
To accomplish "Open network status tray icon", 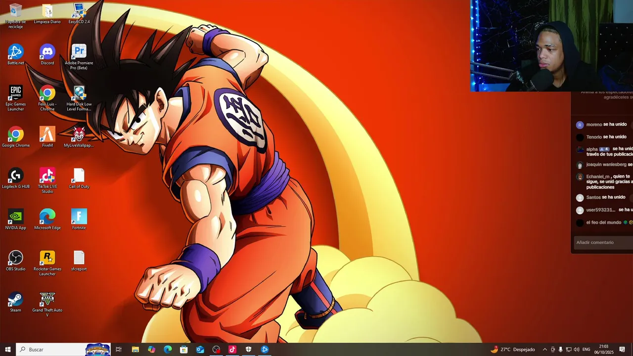I will 569,350.
